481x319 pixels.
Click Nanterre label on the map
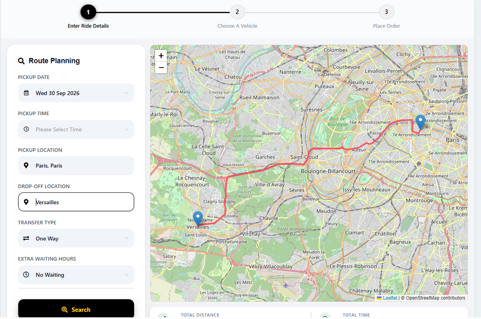coord(290,72)
